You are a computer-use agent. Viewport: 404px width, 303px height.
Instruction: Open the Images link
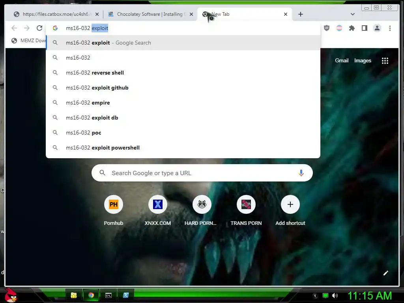click(x=363, y=60)
